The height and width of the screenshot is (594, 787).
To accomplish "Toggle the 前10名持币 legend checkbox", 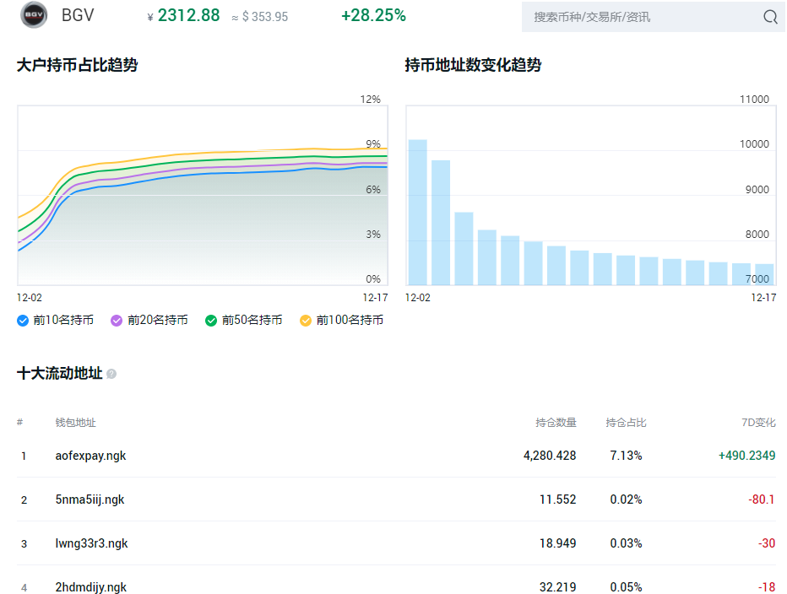I will (23, 321).
